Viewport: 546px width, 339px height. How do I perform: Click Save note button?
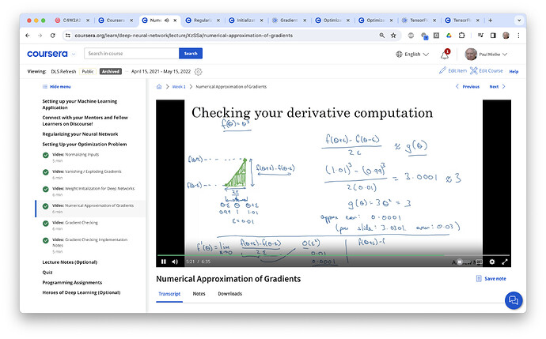point(491,278)
